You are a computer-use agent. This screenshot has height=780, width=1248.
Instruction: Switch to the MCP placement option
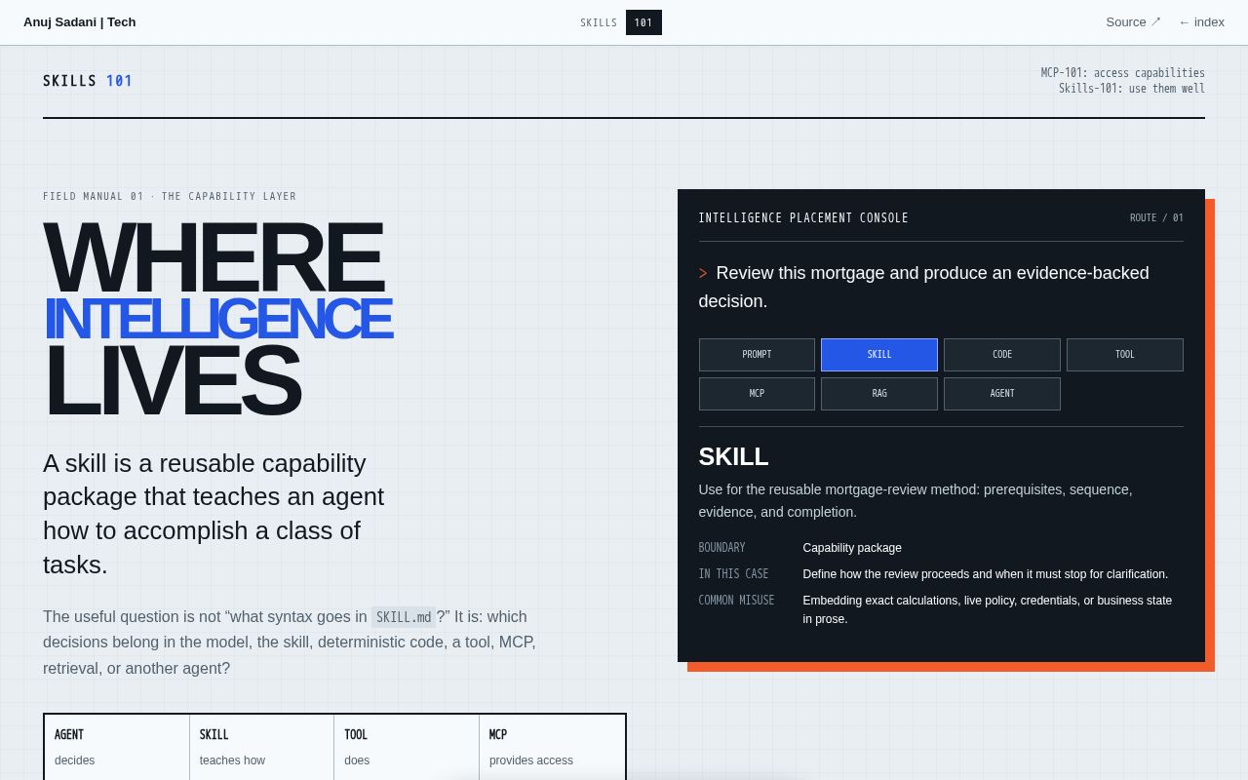pos(757,394)
